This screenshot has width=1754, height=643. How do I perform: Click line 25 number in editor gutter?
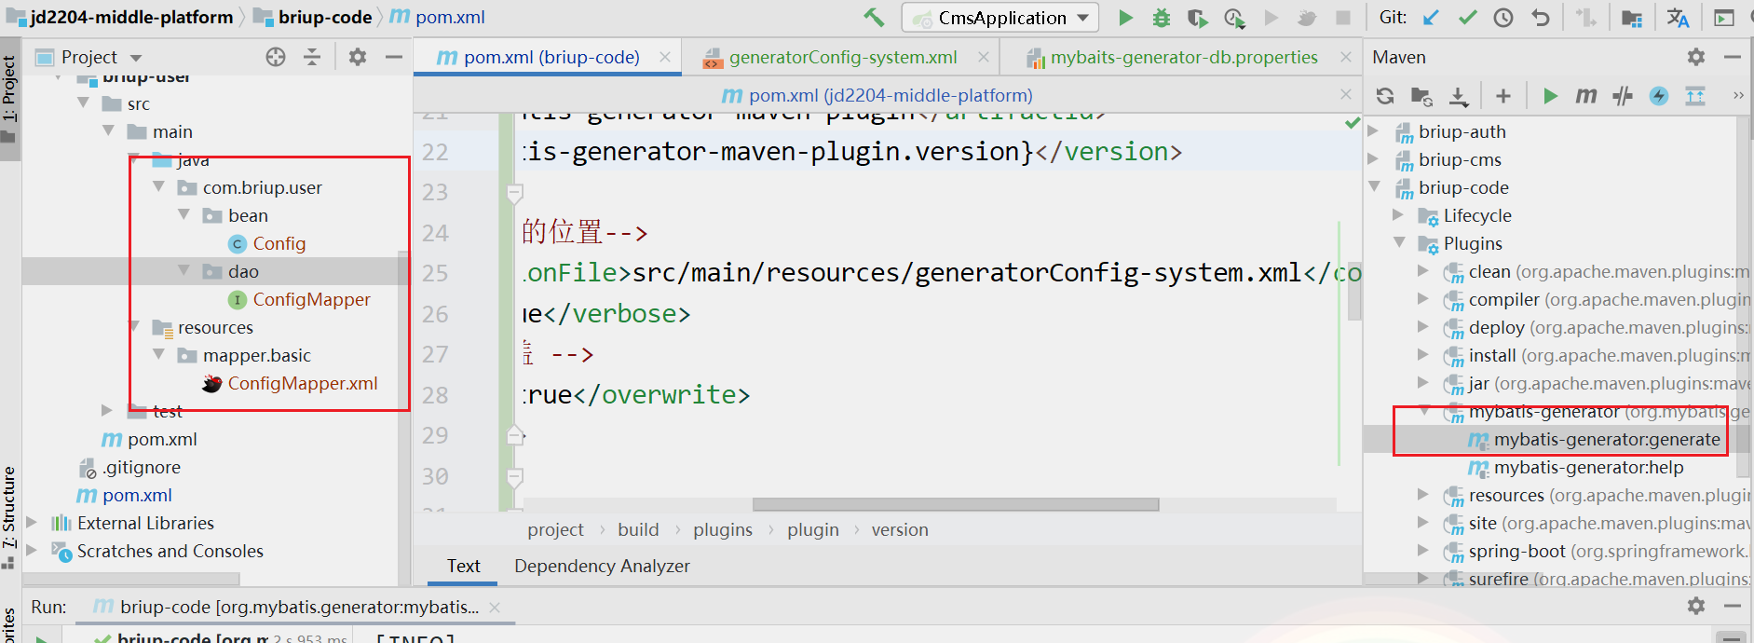tap(435, 273)
